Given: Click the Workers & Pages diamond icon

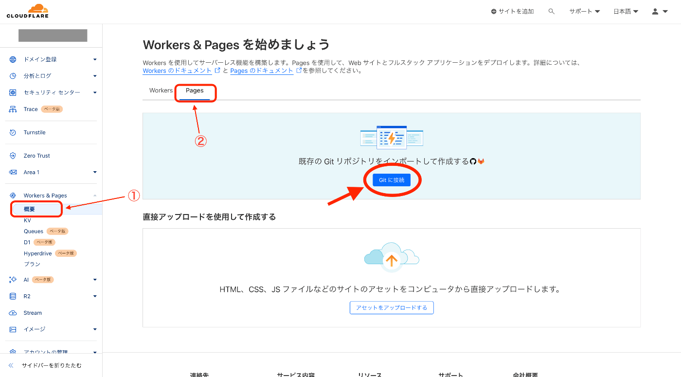Looking at the screenshot, I should tap(13, 196).
